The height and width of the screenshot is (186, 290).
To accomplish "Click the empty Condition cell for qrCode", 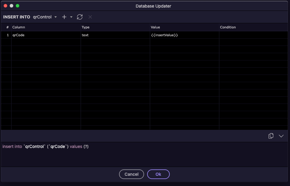I will coord(253,35).
